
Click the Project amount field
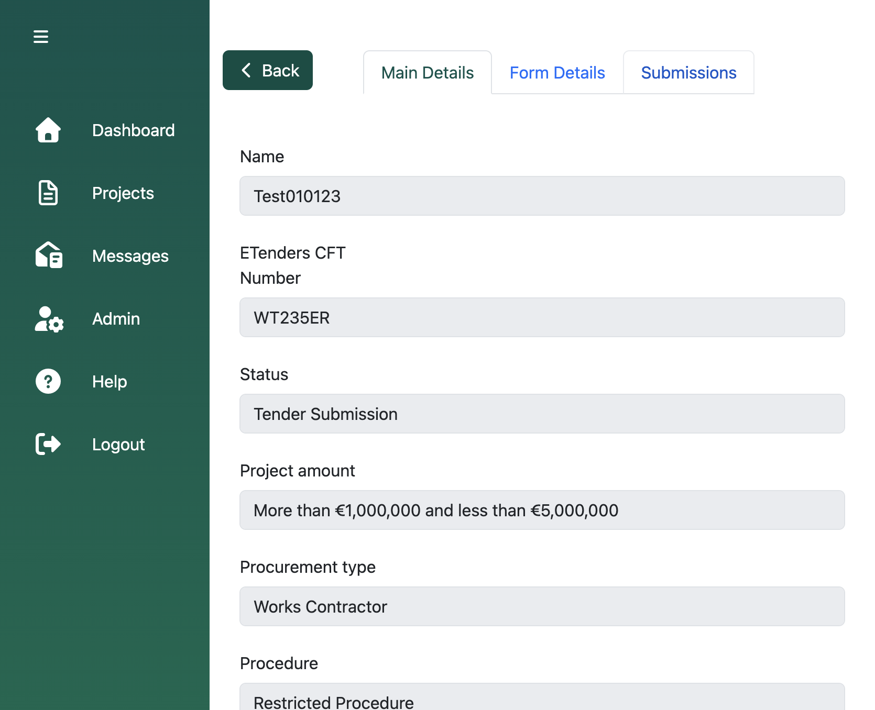(x=542, y=510)
